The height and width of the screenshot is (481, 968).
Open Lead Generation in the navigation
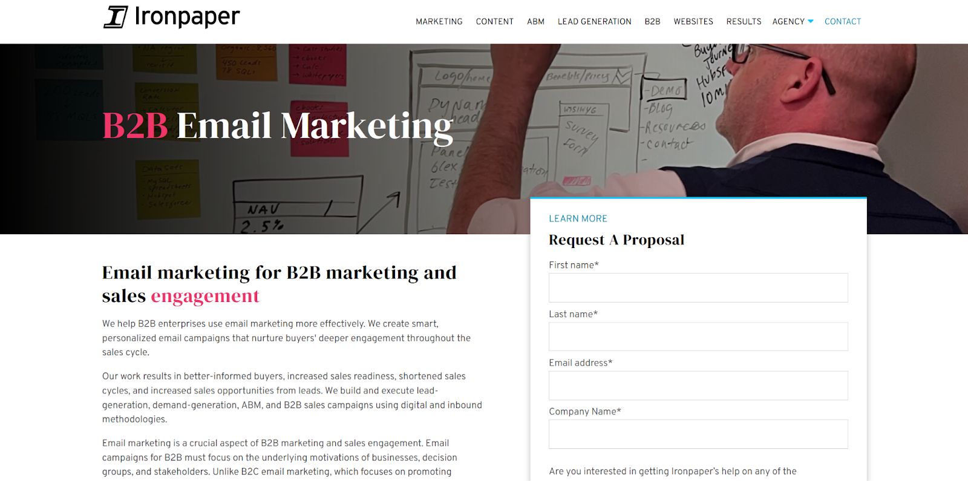pos(594,22)
